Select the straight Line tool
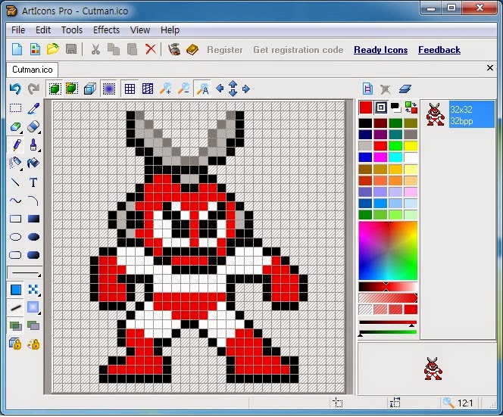The height and width of the screenshot is (417, 503). [x=15, y=182]
